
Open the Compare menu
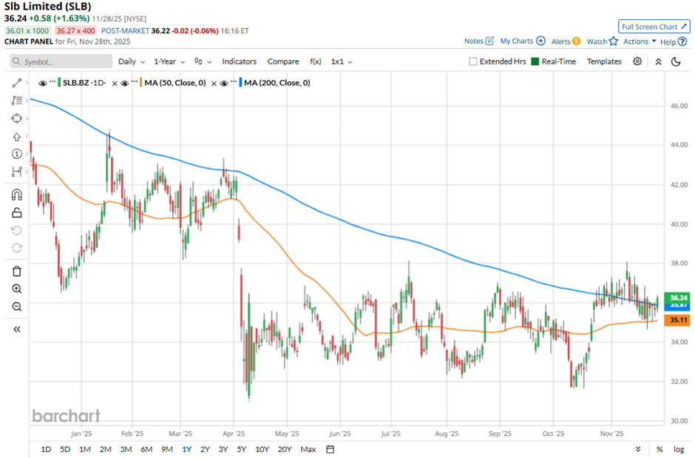point(283,61)
